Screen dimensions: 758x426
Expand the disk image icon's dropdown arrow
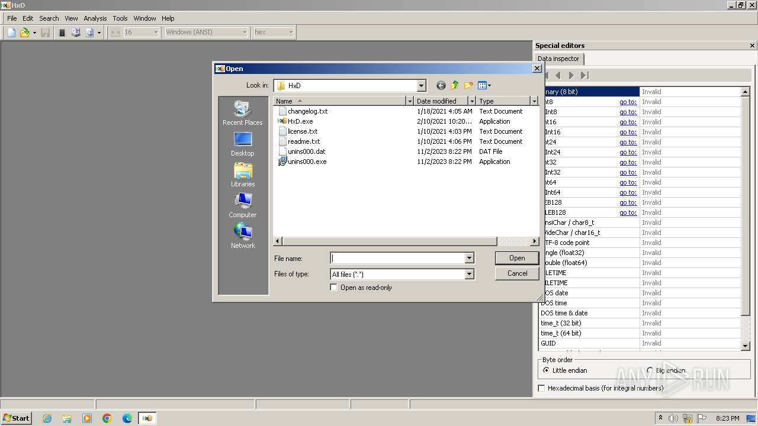click(99, 33)
